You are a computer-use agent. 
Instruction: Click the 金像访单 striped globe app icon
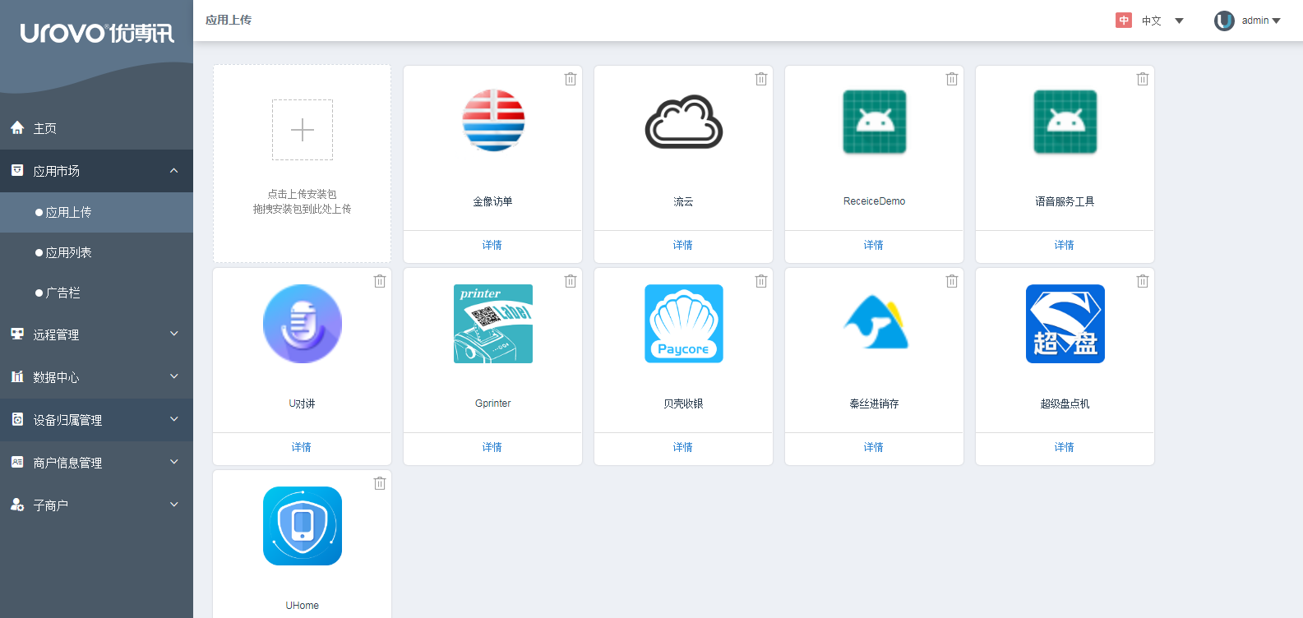[493, 121]
